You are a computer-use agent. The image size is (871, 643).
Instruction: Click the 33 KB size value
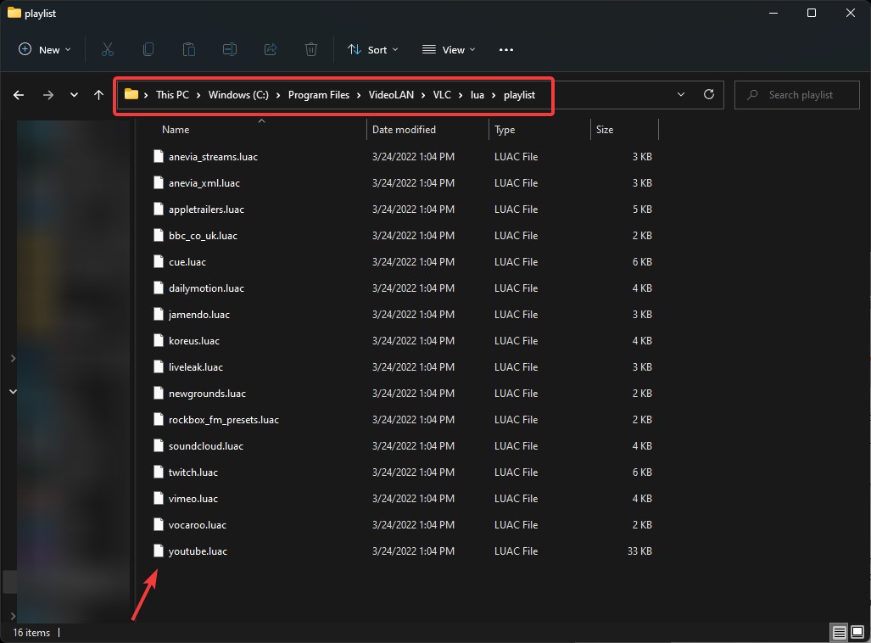click(x=639, y=551)
